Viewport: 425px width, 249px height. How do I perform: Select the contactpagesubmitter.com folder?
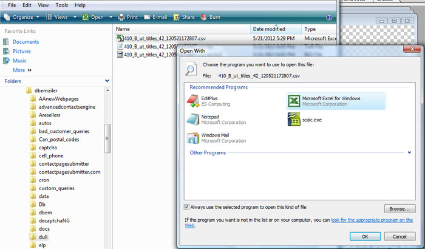coord(66,172)
